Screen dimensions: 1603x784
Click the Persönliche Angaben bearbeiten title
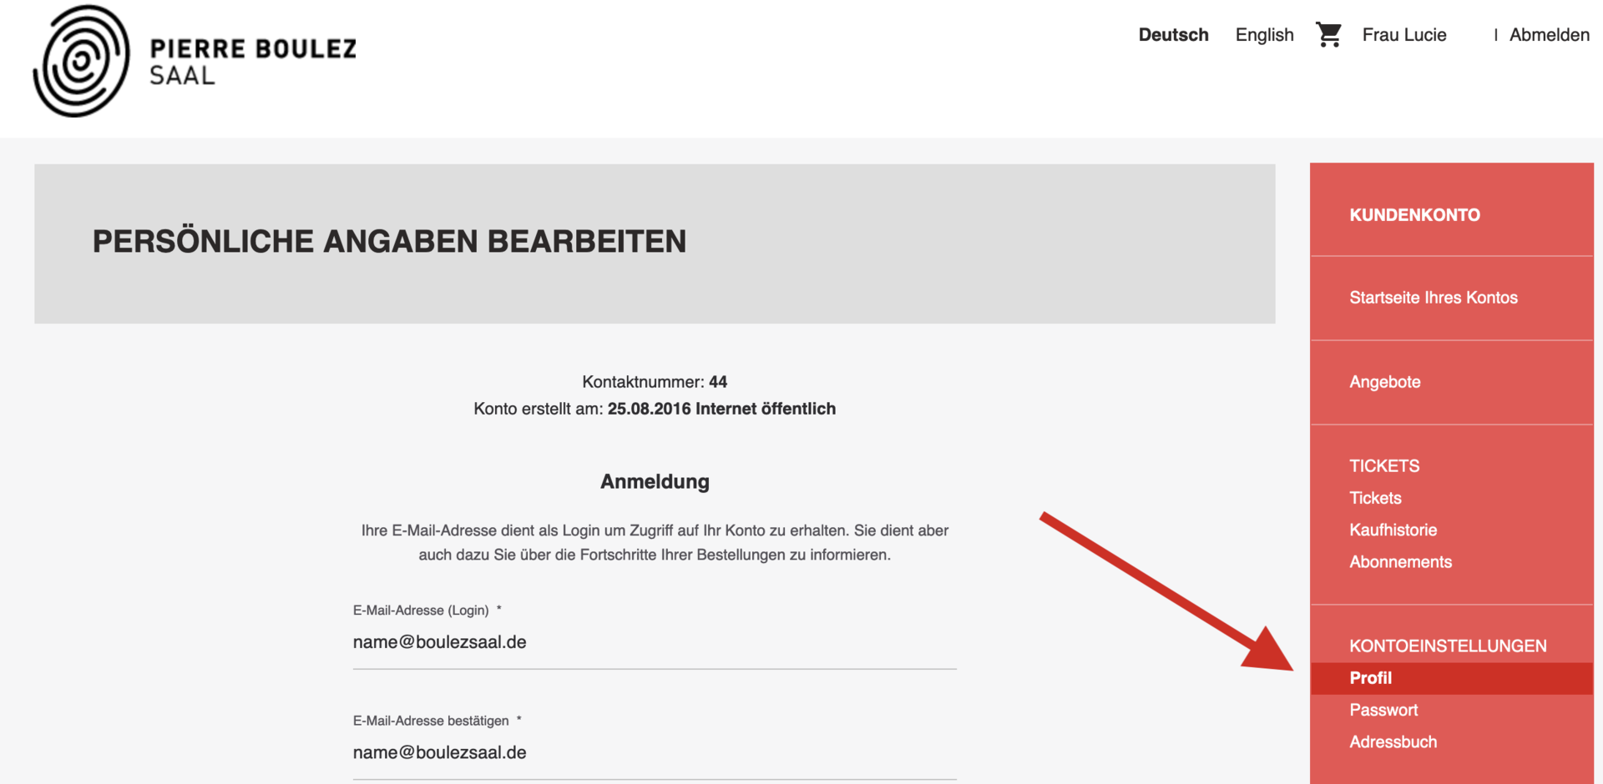coord(389,242)
